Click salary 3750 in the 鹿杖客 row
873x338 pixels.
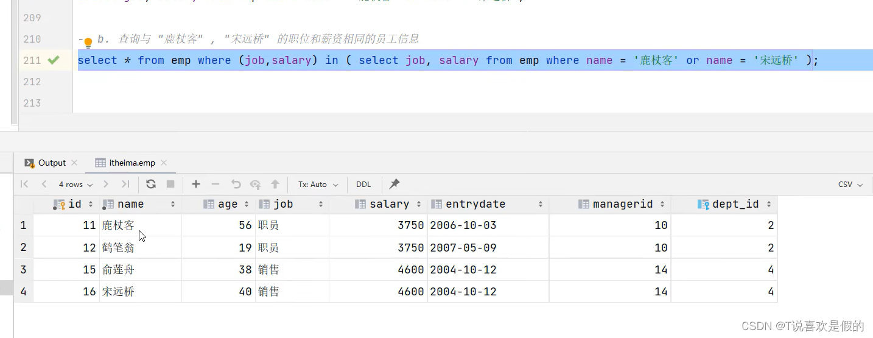click(x=378, y=225)
